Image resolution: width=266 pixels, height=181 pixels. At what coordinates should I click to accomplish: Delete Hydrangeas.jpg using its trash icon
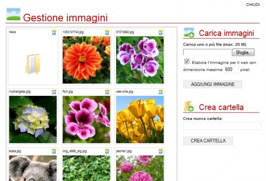(54, 92)
